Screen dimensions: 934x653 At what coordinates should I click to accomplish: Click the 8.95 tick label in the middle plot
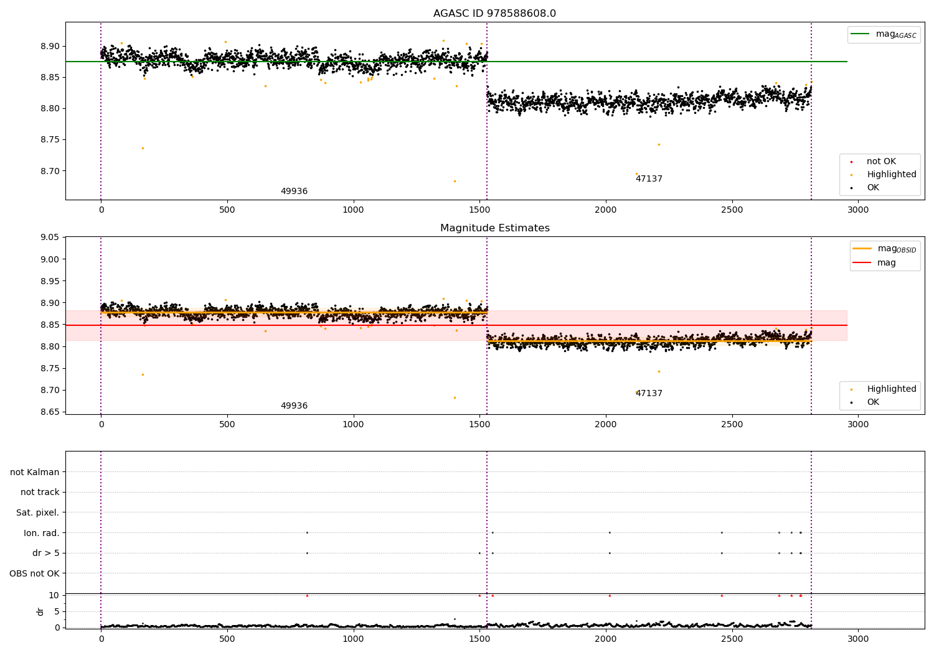coord(49,281)
